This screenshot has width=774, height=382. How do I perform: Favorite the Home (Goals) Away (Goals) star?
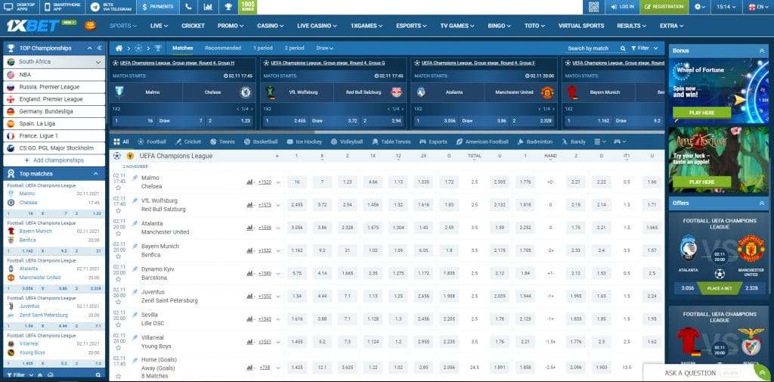point(118,377)
